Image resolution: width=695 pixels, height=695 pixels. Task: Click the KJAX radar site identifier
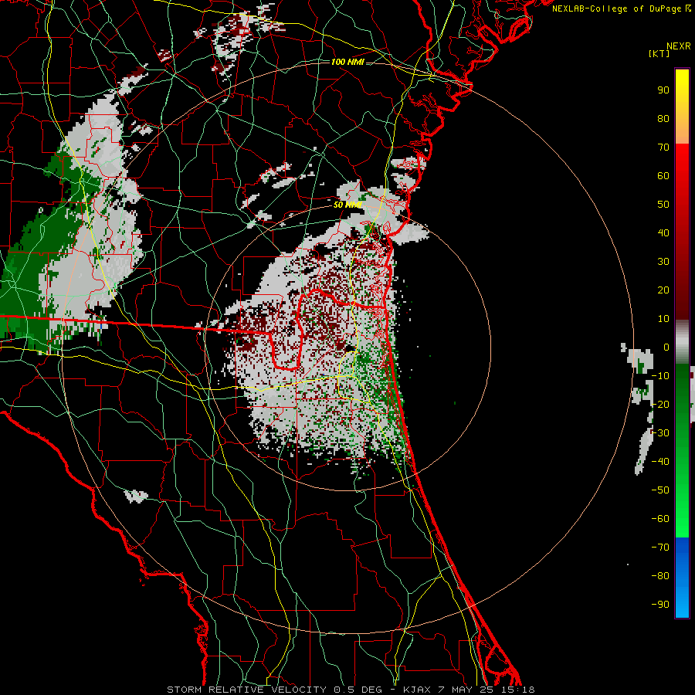point(417,690)
